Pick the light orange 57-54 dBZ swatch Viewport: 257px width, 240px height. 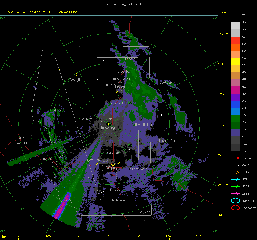pos(235,55)
